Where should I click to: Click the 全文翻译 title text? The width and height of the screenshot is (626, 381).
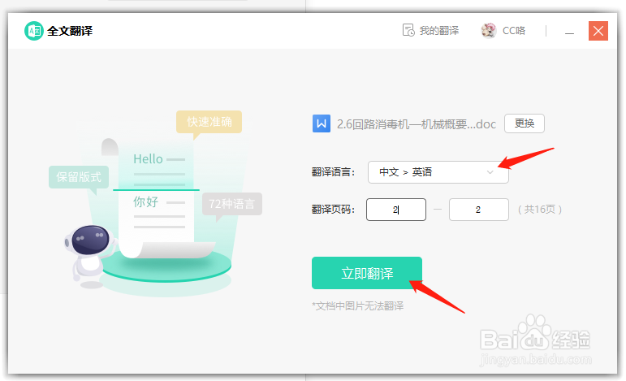point(70,31)
